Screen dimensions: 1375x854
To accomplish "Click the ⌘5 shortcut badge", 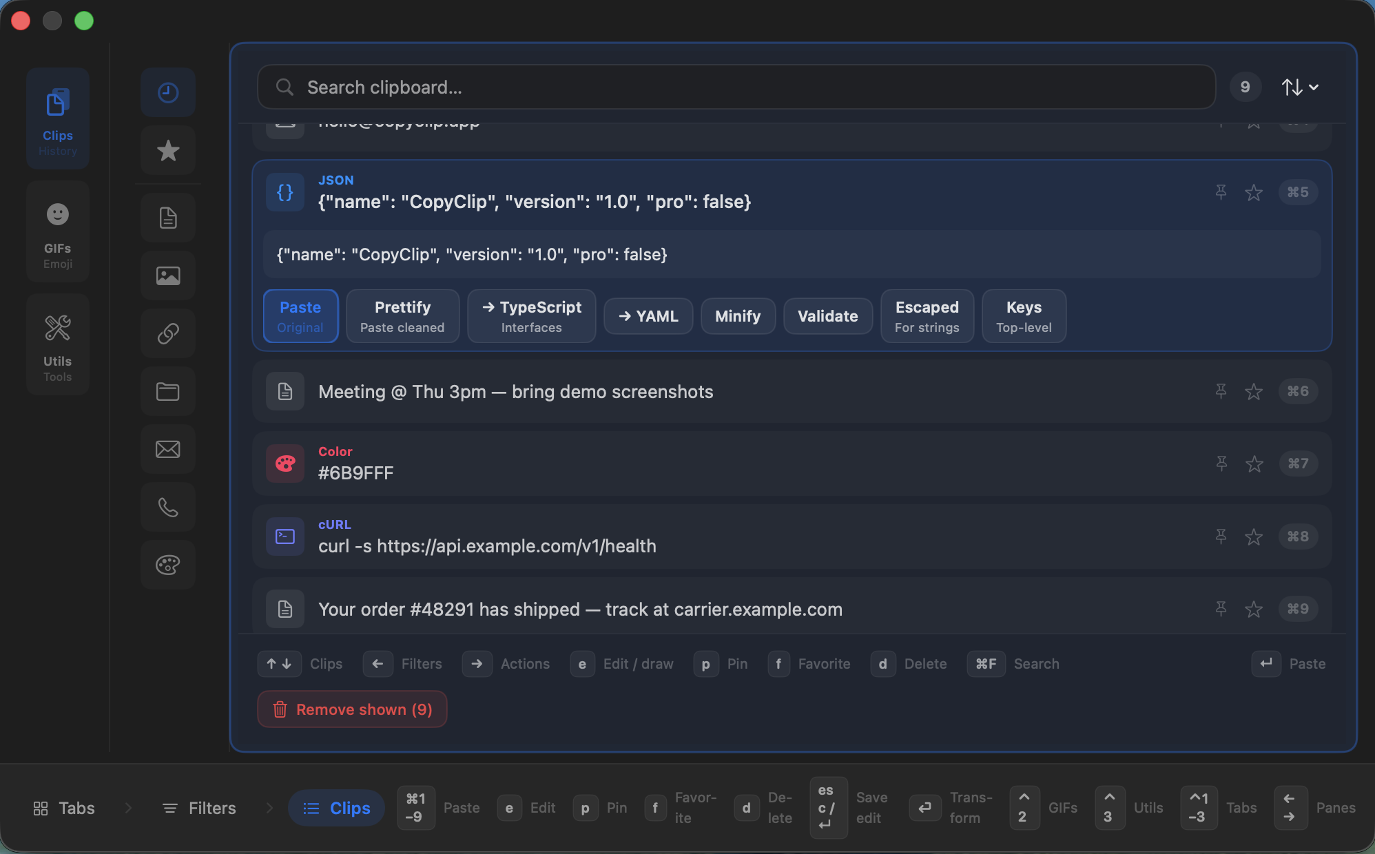I will (1298, 192).
